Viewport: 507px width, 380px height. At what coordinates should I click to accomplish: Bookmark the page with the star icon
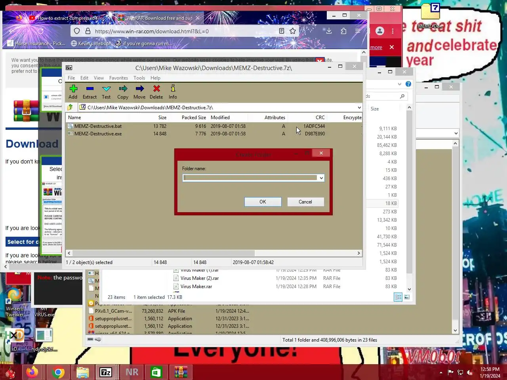(293, 31)
